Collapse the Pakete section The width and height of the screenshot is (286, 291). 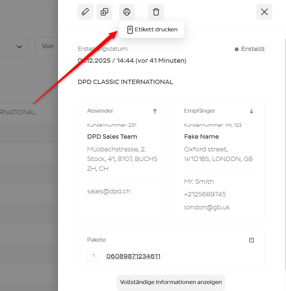[x=251, y=240]
